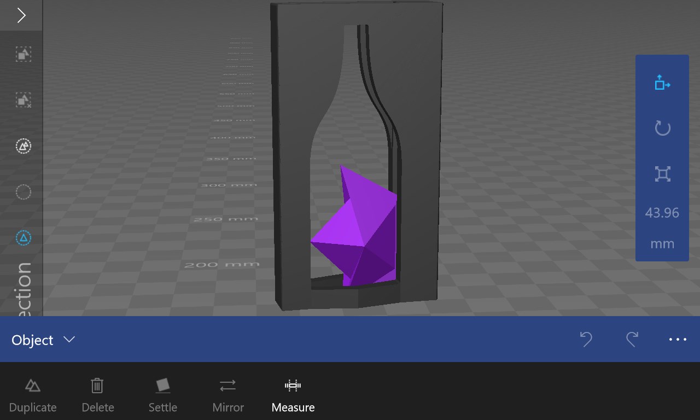This screenshot has height=420, width=700.
Task: Activate the Measure tool
Action: (293, 393)
